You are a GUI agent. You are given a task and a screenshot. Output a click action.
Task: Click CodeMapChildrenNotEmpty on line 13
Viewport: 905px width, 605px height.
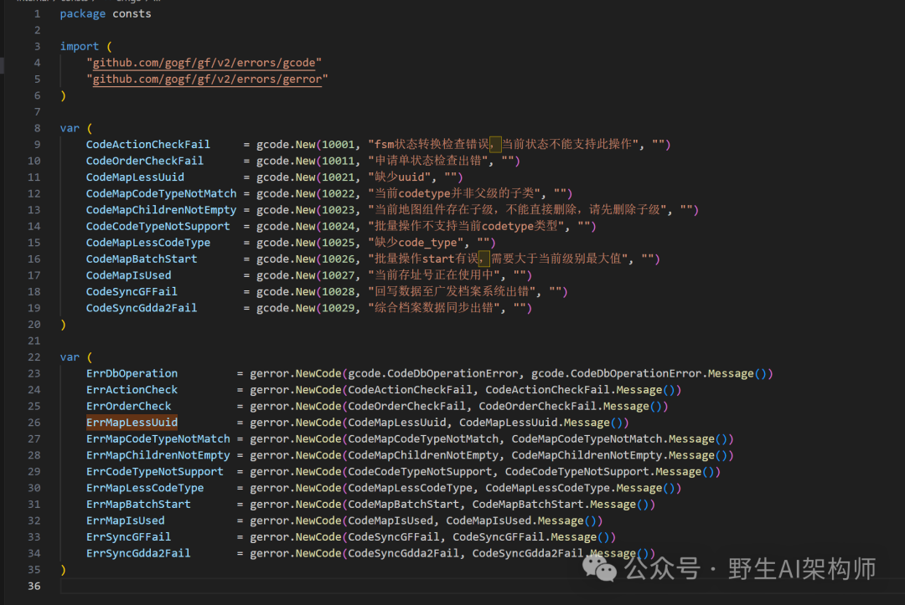click(x=161, y=210)
